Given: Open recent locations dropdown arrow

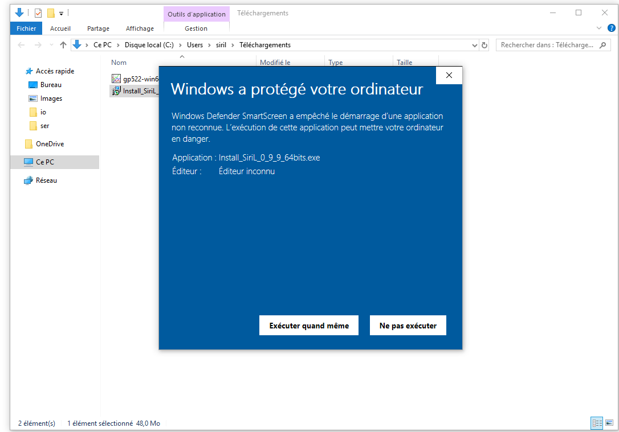Looking at the screenshot, I should tap(51, 45).
